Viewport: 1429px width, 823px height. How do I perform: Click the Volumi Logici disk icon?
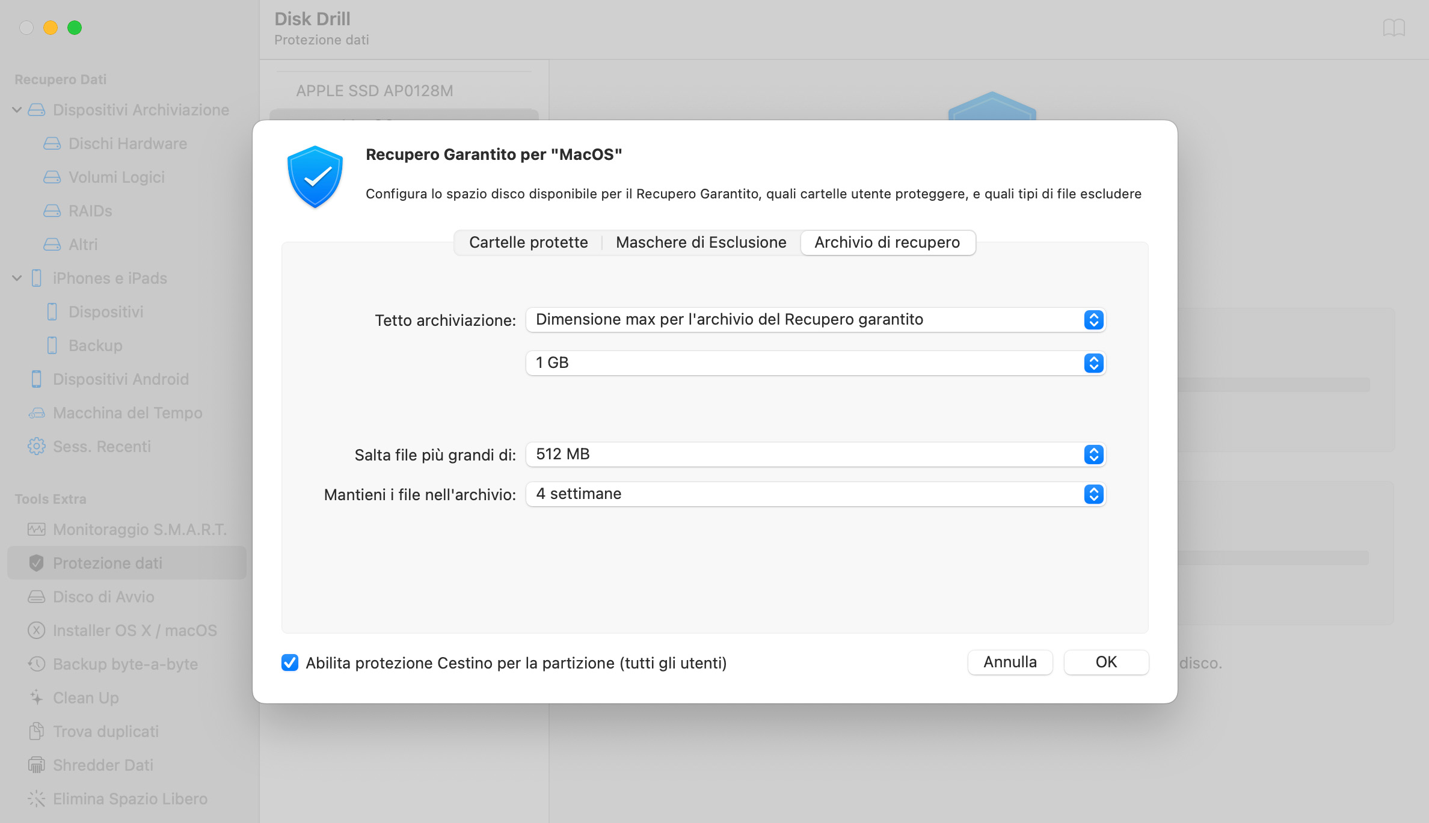[52, 177]
